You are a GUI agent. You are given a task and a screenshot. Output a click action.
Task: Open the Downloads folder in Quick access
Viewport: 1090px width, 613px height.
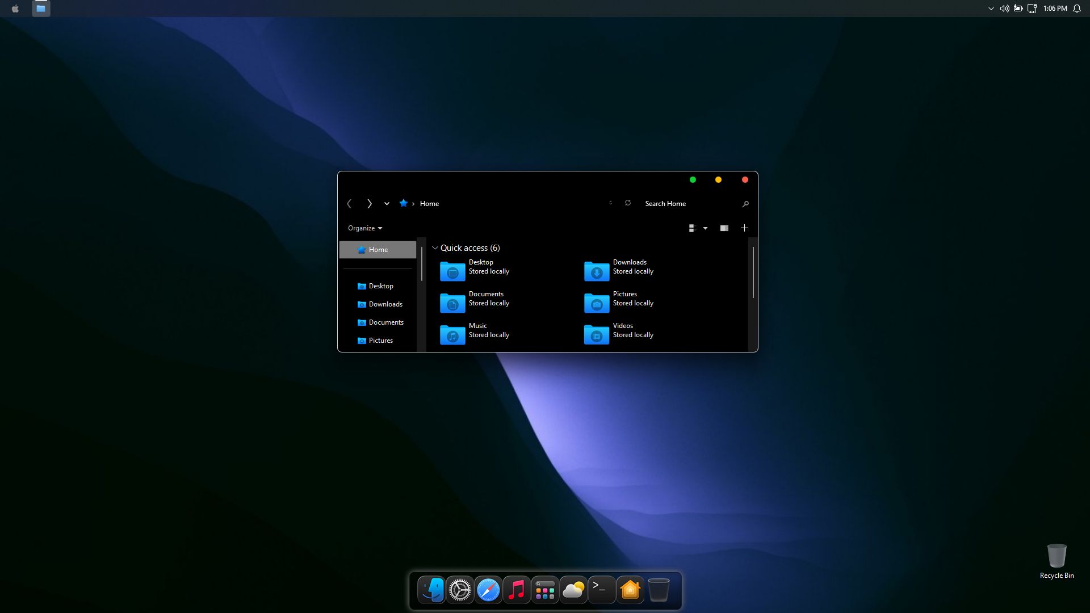597,271
